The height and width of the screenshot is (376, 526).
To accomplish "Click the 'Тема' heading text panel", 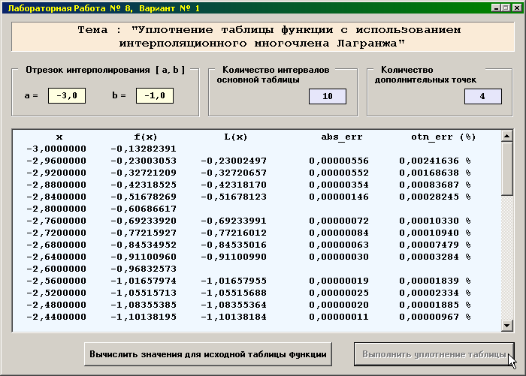I will pyautogui.click(x=263, y=37).
